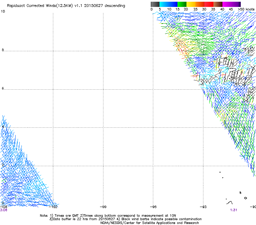Click the cyan-blue 5-15 knots color segment
The width and height of the screenshot is (256, 225).
[168, 4]
